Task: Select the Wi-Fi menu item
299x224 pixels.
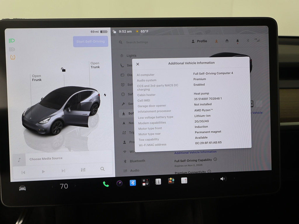Action: point(129,152)
